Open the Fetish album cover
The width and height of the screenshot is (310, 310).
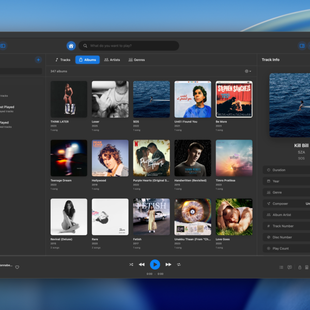(x=151, y=217)
